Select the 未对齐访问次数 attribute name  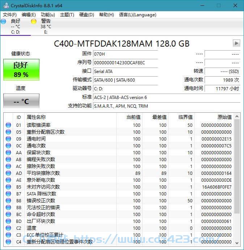[43, 187]
